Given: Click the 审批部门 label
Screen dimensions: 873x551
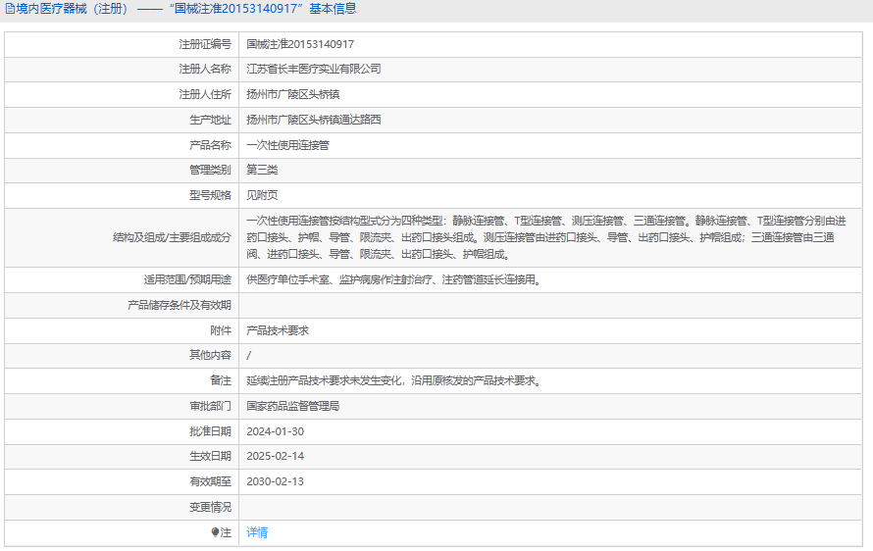Looking at the screenshot, I should pos(210,406).
